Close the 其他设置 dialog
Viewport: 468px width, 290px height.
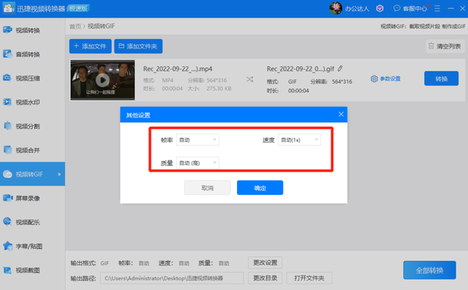coord(341,114)
